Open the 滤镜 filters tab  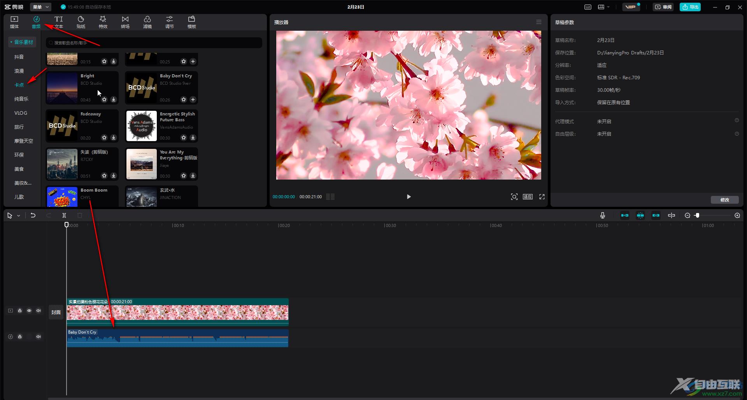(x=147, y=22)
